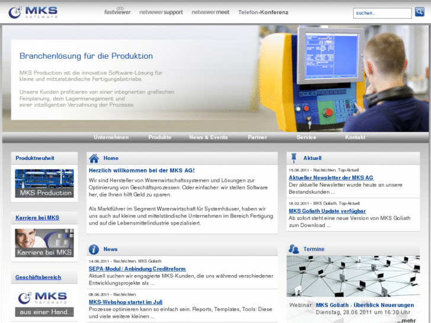Click the blue info icon beside News
The width and height of the screenshot is (431, 323).
(94, 250)
